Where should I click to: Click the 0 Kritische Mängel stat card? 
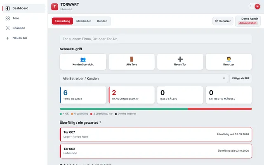pyautogui.click(x=229, y=95)
